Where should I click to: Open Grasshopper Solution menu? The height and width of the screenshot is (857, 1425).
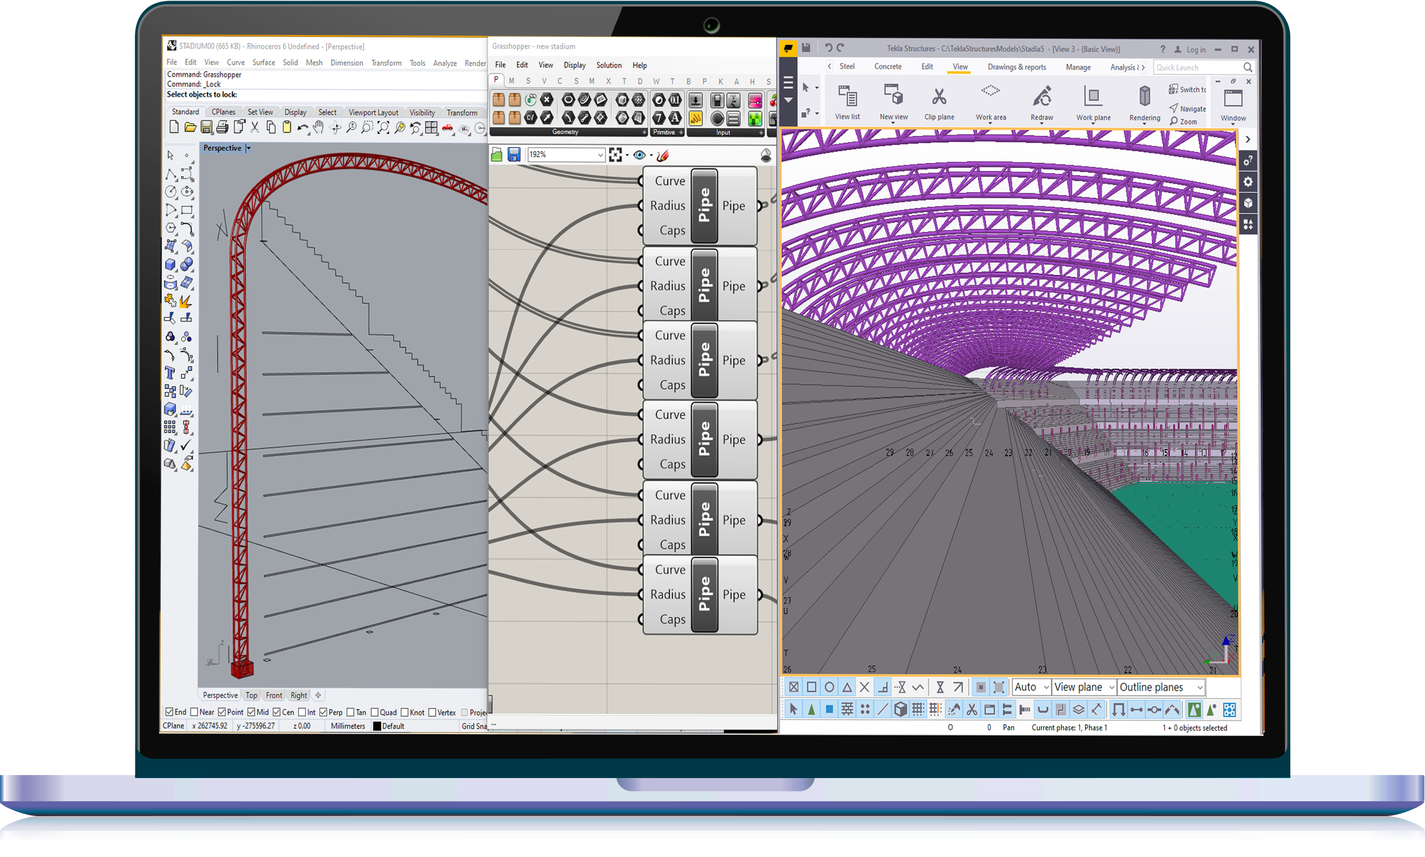tap(609, 65)
